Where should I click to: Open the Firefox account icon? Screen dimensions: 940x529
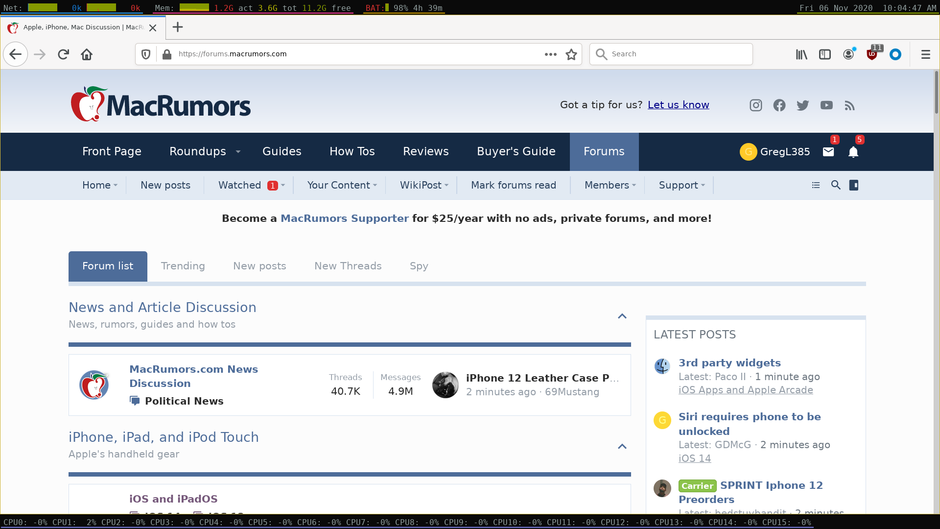coord(848,54)
